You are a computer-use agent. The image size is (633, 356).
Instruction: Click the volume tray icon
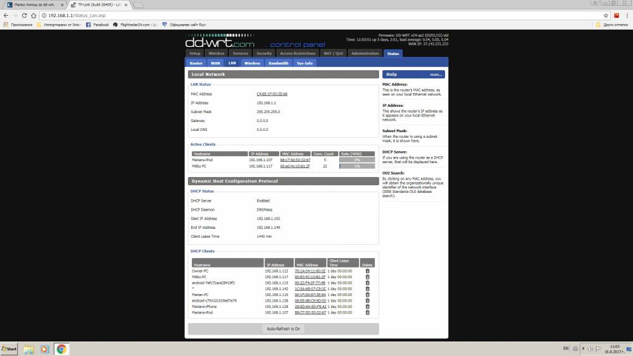(x=590, y=349)
